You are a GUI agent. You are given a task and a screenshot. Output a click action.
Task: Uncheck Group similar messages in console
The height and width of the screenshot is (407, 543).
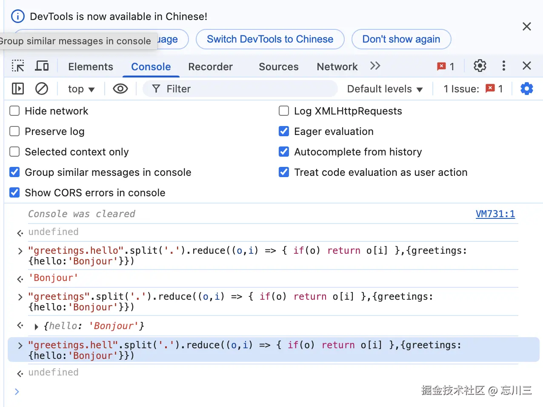coord(14,172)
